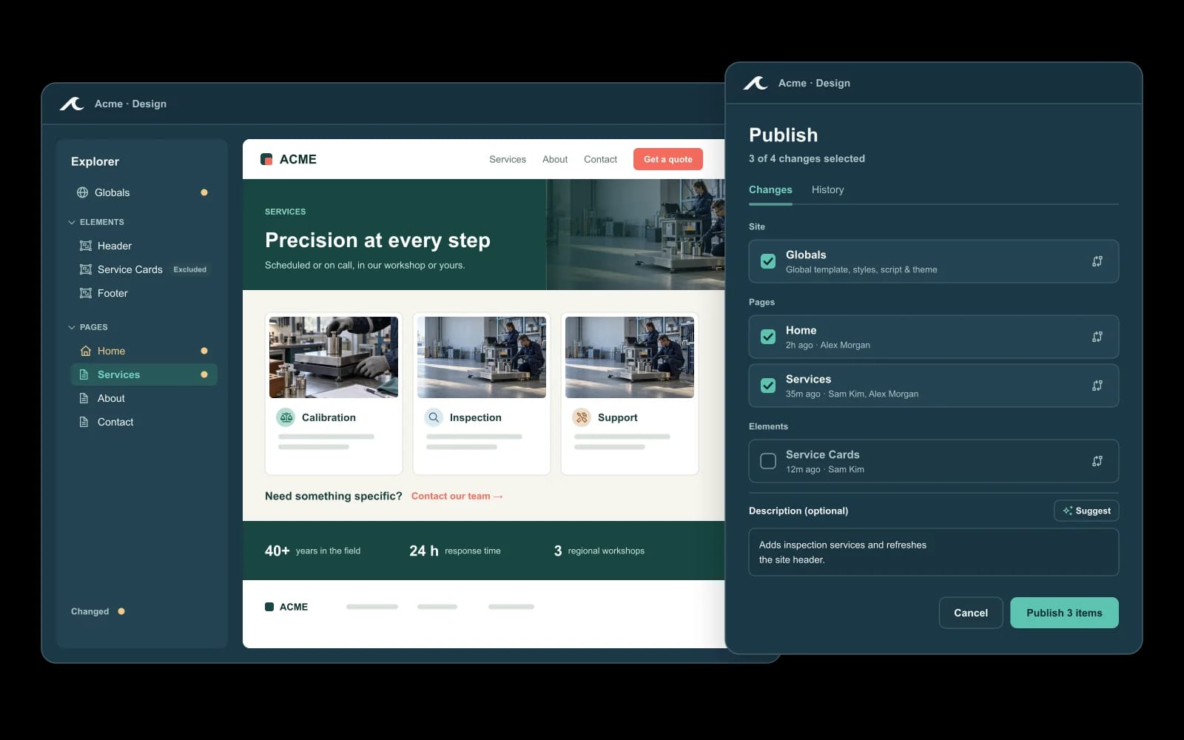The image size is (1184, 740).
Task: Select the Support card photo
Action: point(630,357)
